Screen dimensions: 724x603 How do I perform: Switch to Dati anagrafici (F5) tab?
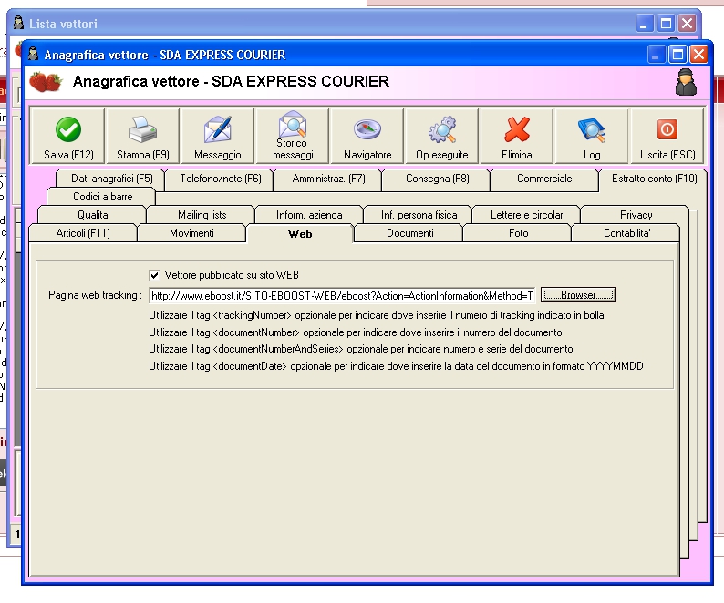111,179
